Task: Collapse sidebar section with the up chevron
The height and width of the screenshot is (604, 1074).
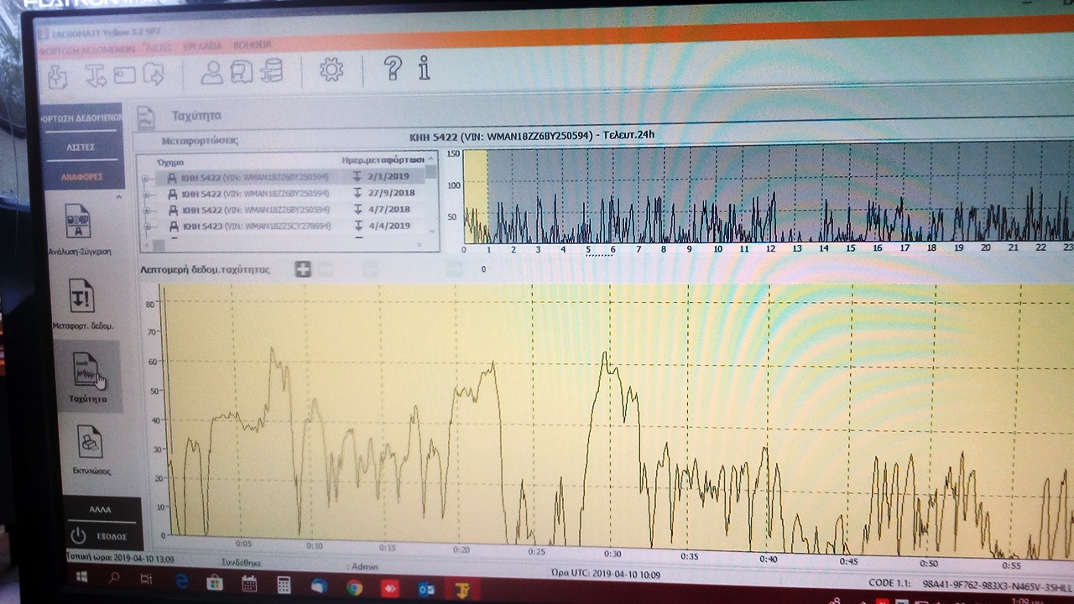Action: 118,197
